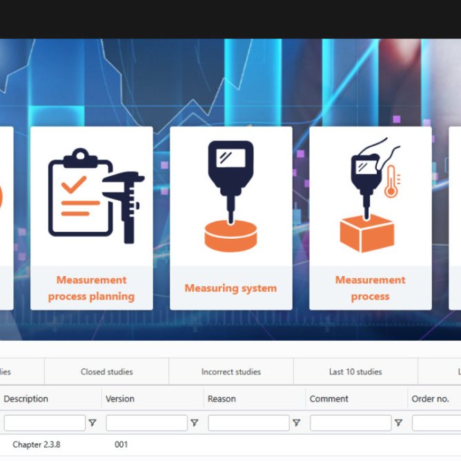Open the Measurement process label link
This screenshot has width=461, height=461.
371,288
